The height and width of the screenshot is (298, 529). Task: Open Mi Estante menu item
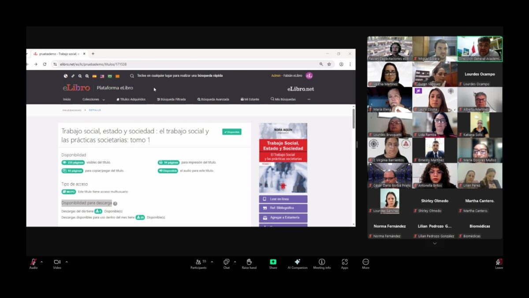(x=250, y=99)
